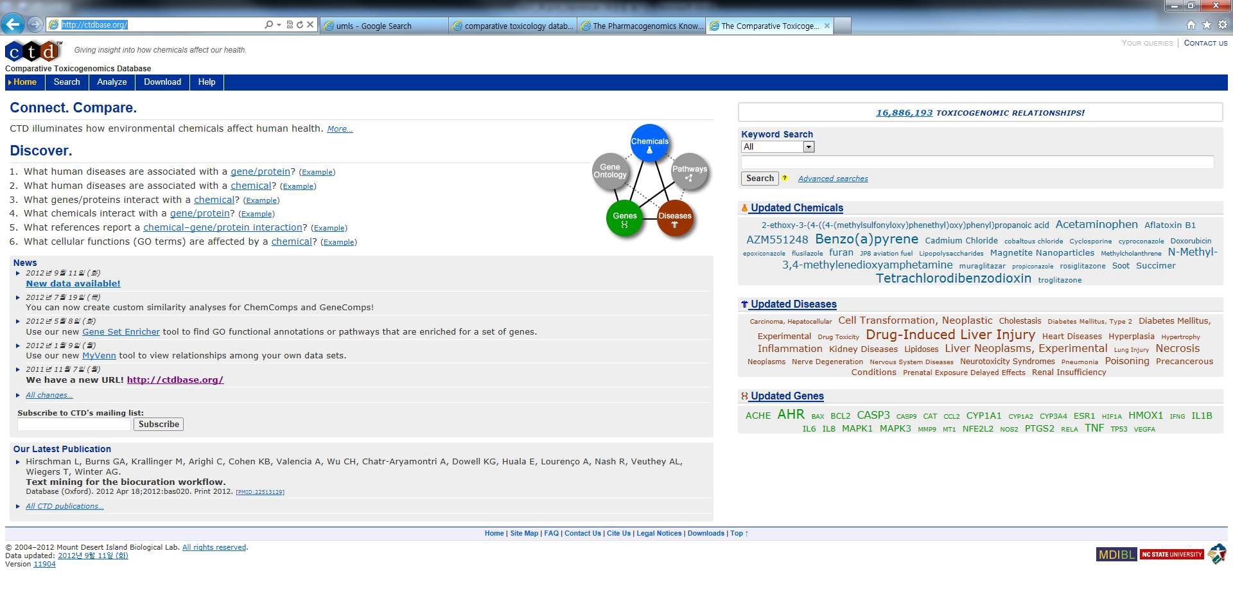Click the Gene Ontology node in diagram
The height and width of the screenshot is (614, 1233).
click(x=610, y=171)
